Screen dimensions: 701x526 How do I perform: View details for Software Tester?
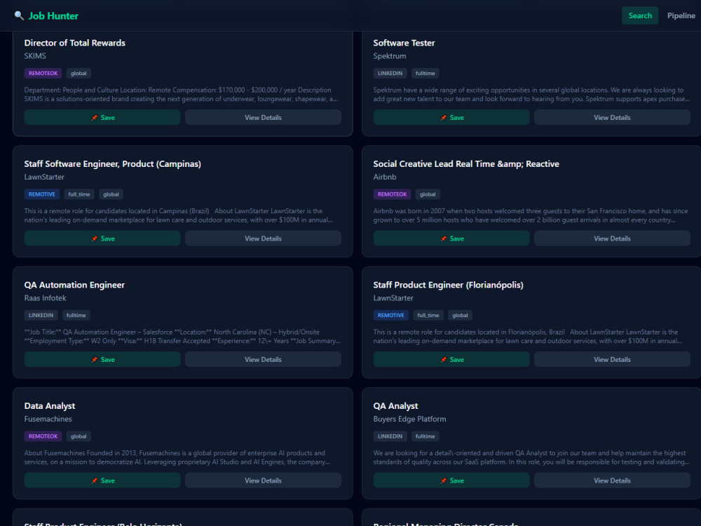click(612, 118)
